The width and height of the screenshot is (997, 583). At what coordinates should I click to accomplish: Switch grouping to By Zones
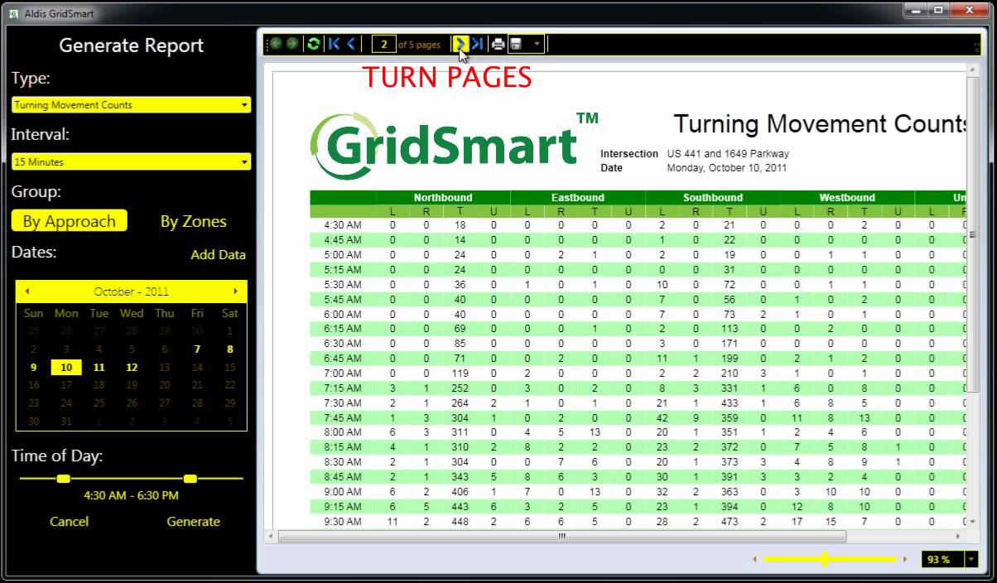(x=193, y=221)
